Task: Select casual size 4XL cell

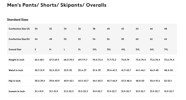Action: [123, 49]
